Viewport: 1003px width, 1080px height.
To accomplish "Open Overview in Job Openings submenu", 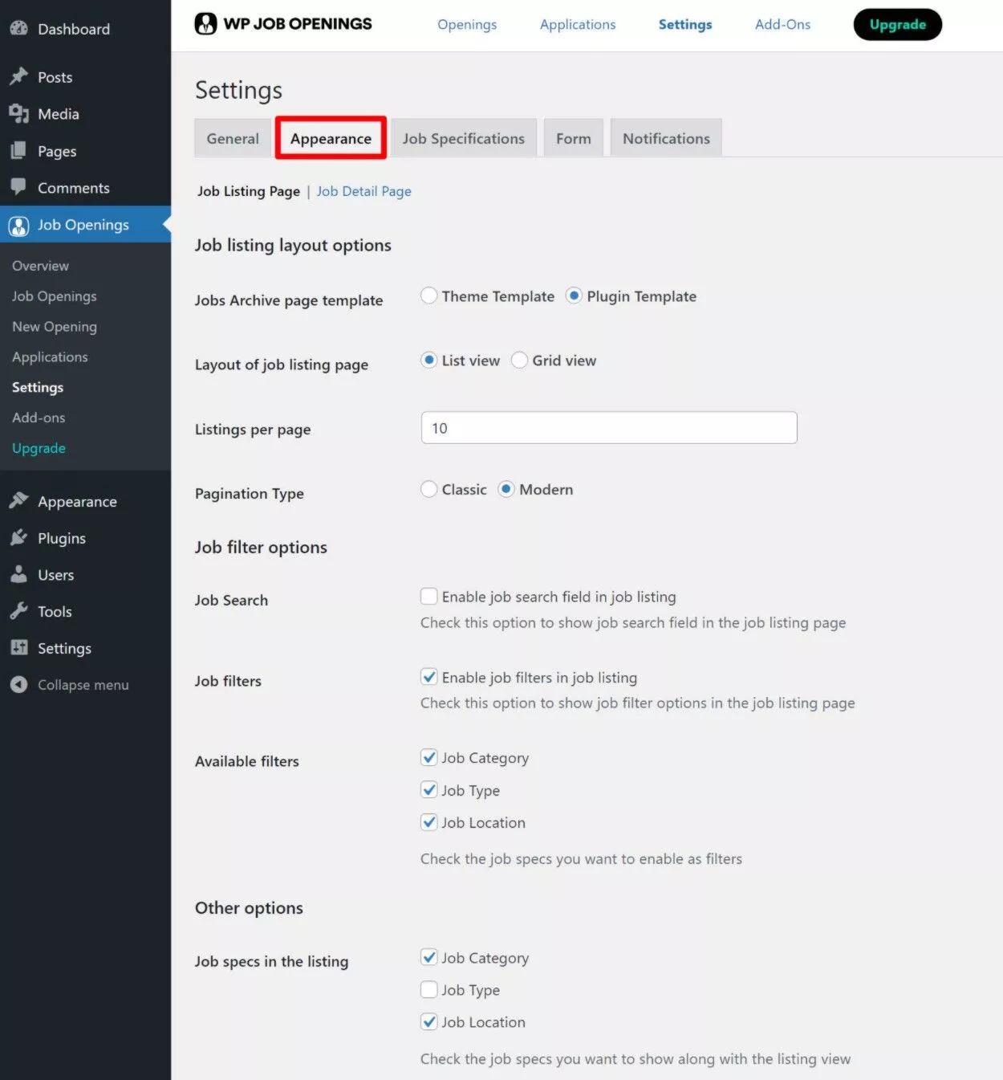I will point(40,266).
